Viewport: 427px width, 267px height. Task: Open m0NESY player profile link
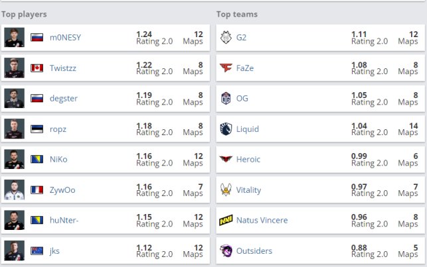(x=65, y=38)
